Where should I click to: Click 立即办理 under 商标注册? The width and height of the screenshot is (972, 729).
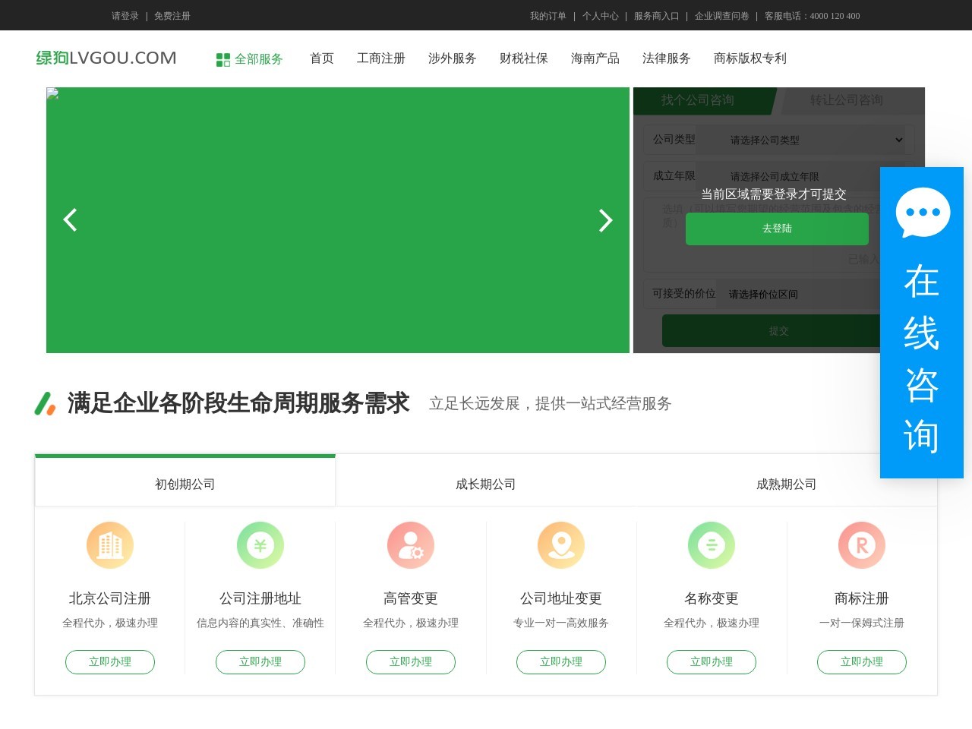point(862,661)
